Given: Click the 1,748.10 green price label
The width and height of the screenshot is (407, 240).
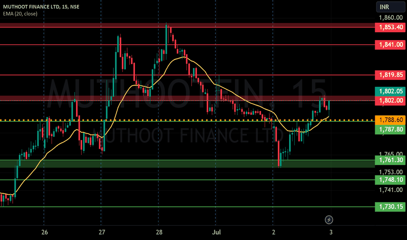Looking at the screenshot, I should coord(390,180).
